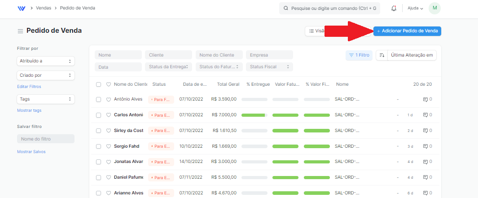Click Mostrar Salvos link
This screenshot has height=198, width=478.
tap(31, 152)
